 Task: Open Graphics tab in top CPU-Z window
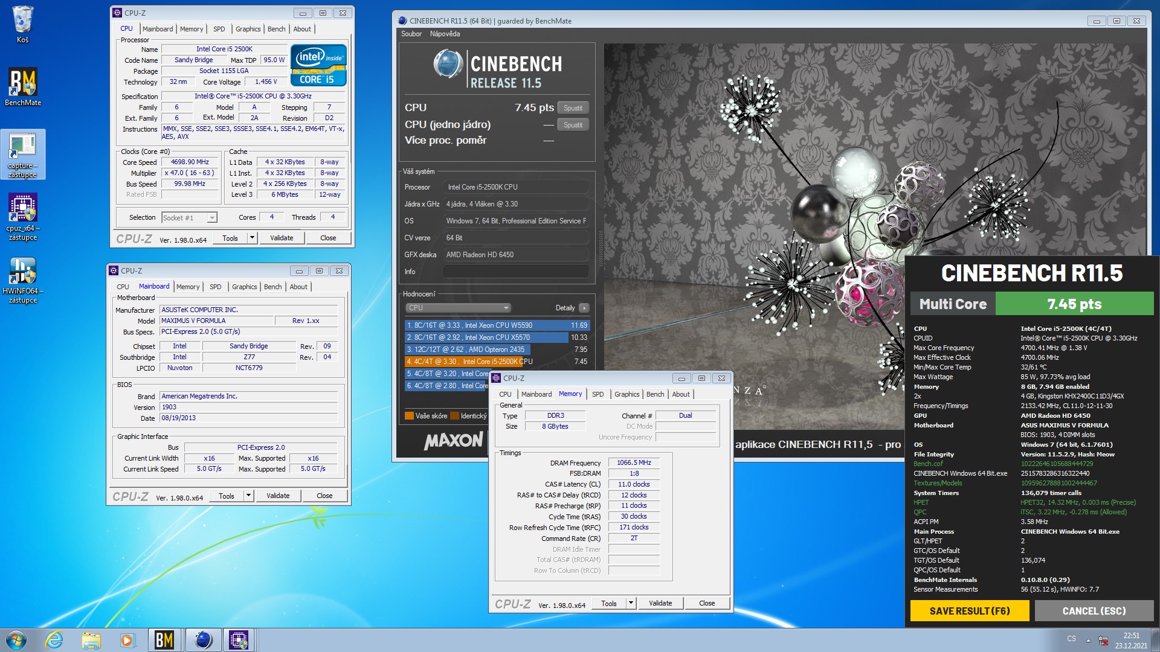[248, 29]
